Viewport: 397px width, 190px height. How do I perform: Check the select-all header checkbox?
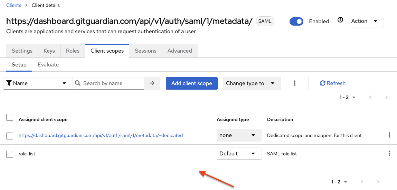(10, 117)
